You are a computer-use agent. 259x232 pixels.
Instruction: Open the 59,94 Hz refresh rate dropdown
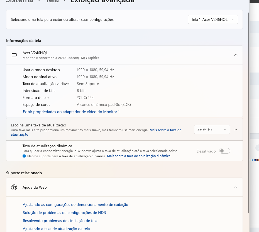(212, 129)
